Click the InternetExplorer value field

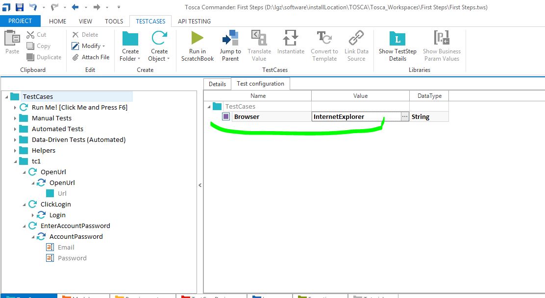coord(356,116)
